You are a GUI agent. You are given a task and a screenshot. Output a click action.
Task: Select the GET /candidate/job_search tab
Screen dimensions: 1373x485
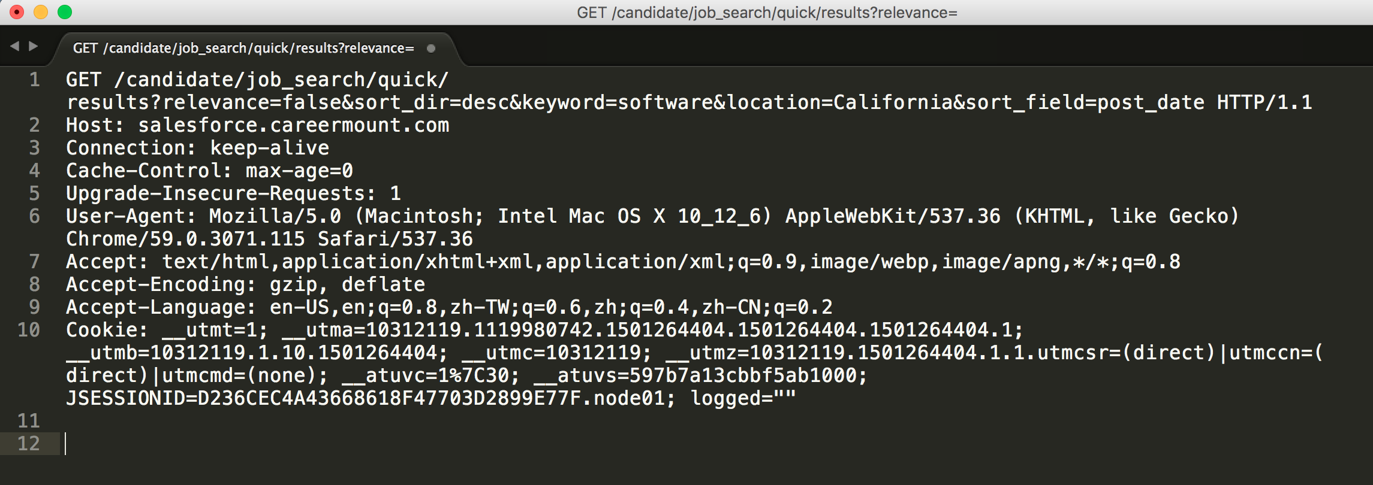(x=243, y=48)
